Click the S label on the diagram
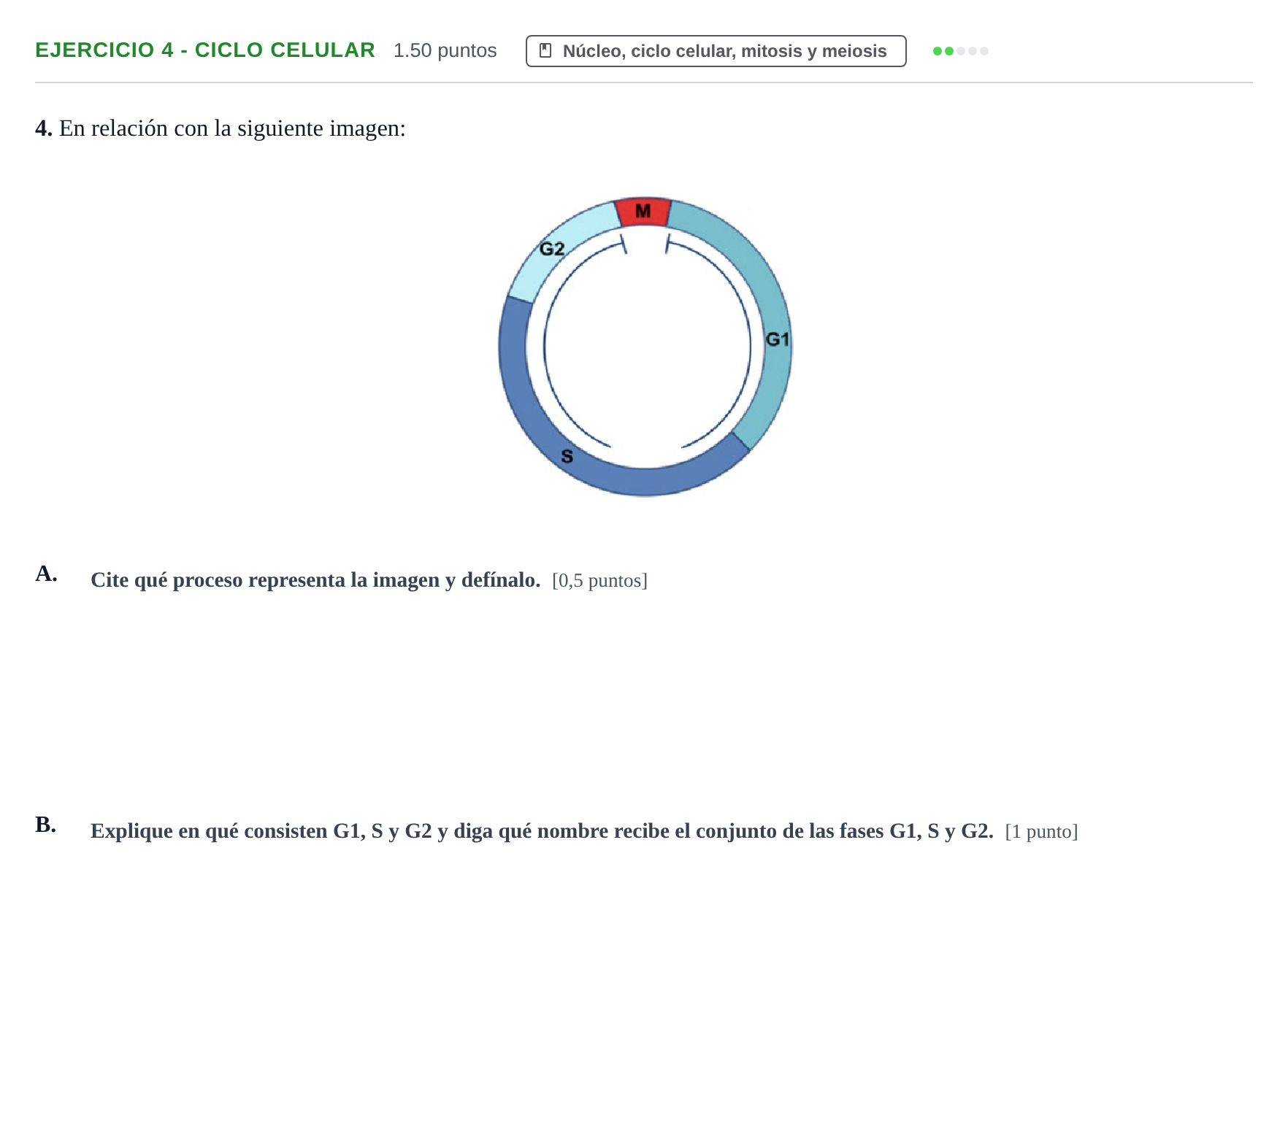1288x1134 pixels. coord(567,457)
